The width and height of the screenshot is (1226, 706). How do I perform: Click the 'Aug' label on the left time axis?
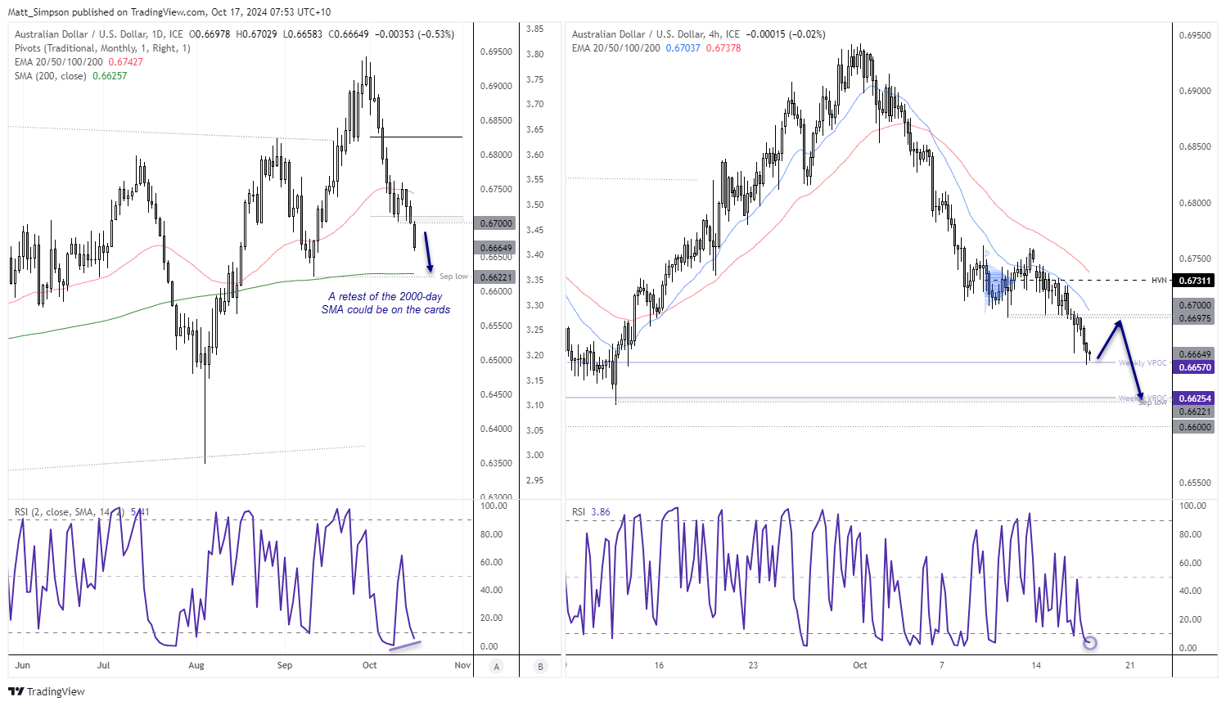pyautogui.click(x=196, y=665)
